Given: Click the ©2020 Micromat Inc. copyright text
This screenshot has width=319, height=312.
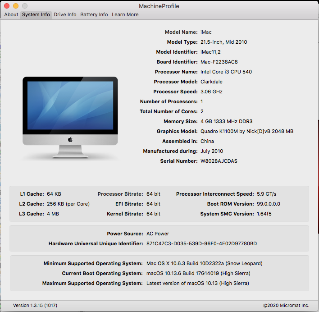Looking at the screenshot, I should [x=286, y=306].
